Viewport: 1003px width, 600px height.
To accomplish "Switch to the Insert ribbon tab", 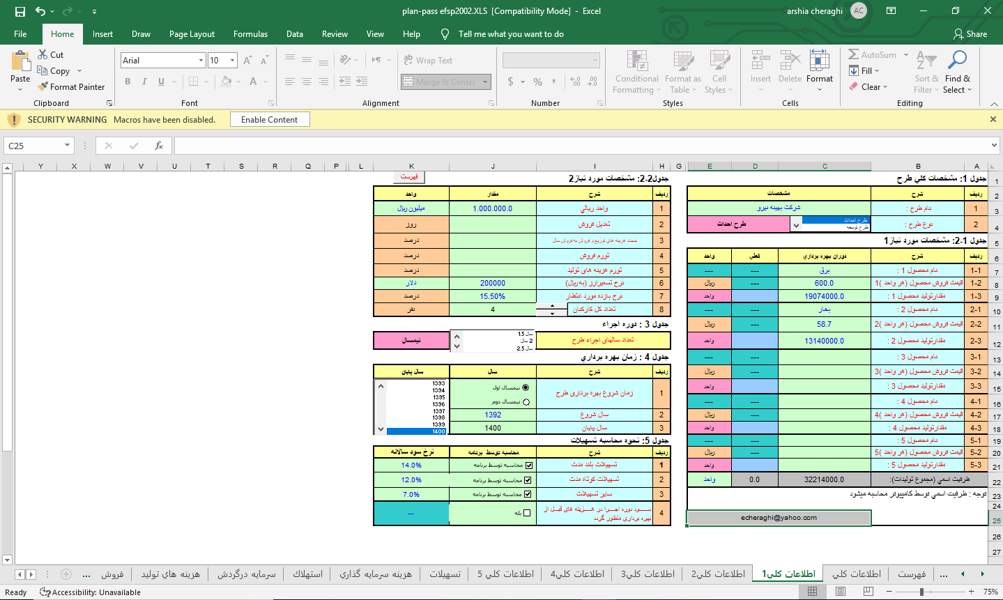I will coord(102,34).
